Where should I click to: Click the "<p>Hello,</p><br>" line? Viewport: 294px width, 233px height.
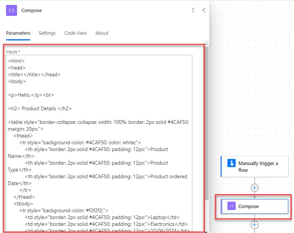pos(31,95)
